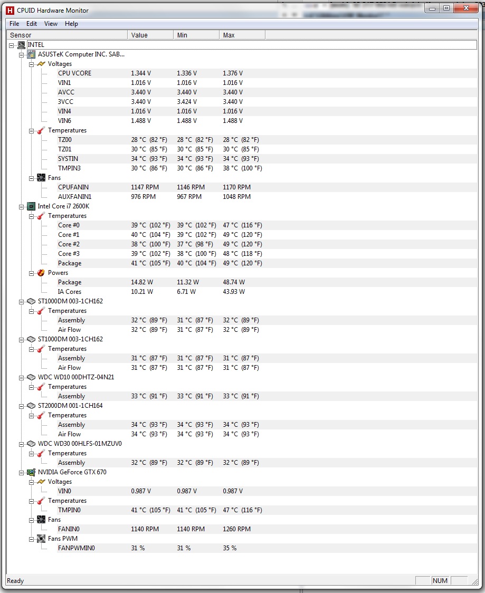Image resolution: width=485 pixels, height=593 pixels.
Task: Click the WDC WD10 hard drive icon
Action: [31, 377]
